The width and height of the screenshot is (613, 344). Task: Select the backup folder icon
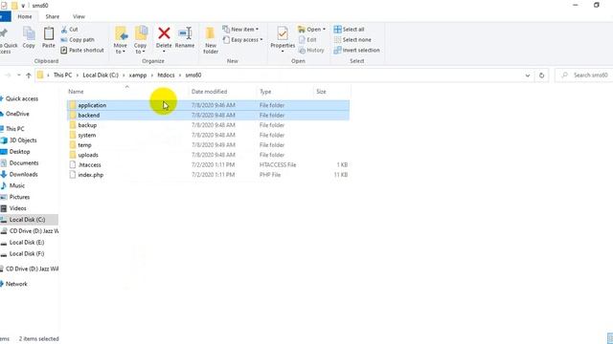73,125
